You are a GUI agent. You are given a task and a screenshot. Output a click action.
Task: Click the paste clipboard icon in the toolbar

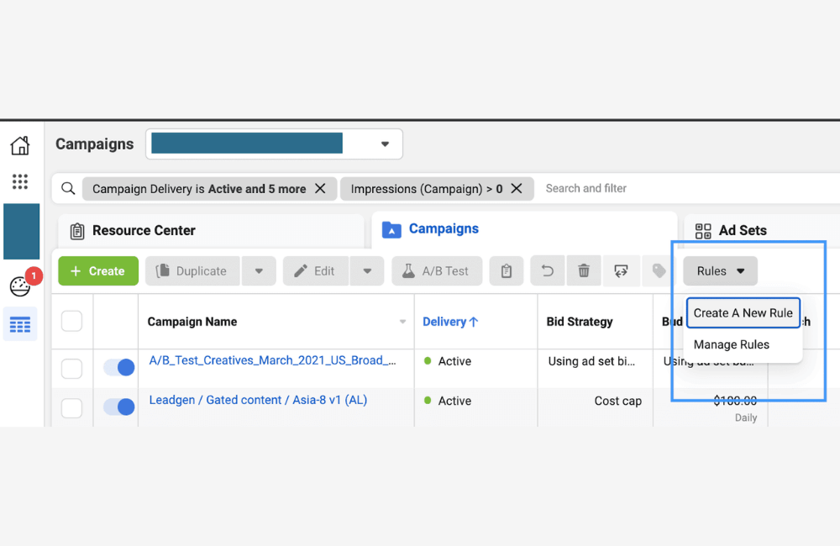click(507, 270)
